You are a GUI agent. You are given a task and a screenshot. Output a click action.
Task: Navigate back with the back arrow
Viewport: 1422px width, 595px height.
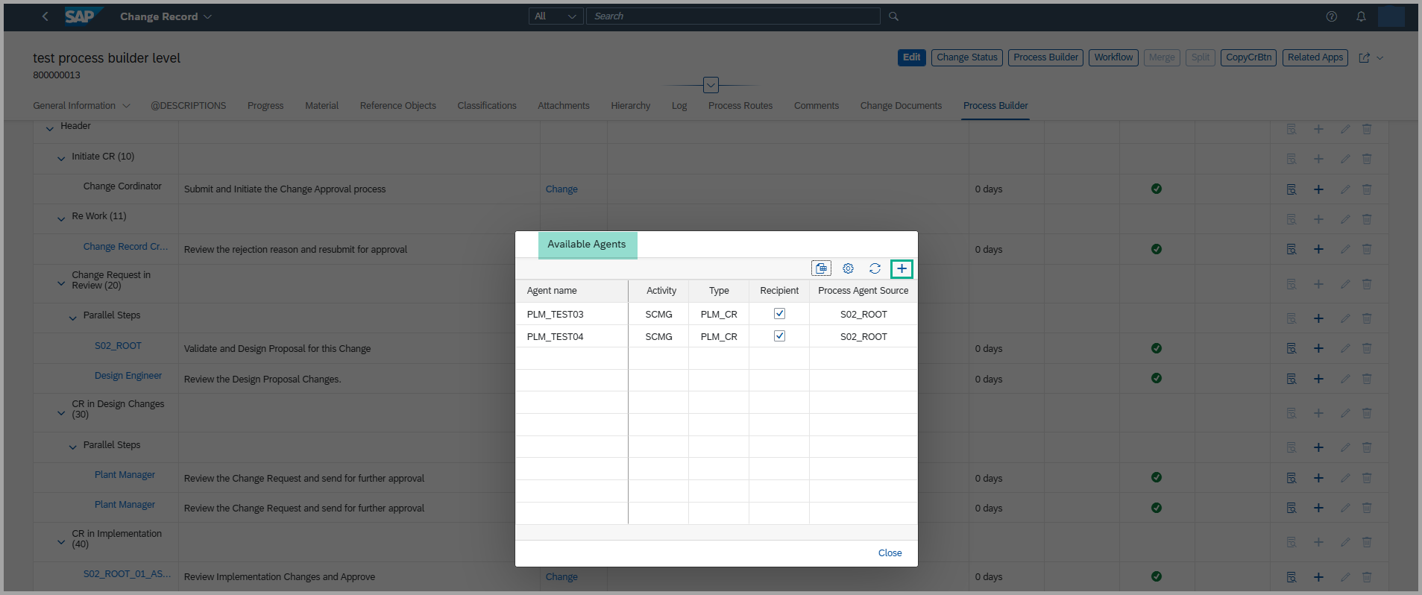45,16
